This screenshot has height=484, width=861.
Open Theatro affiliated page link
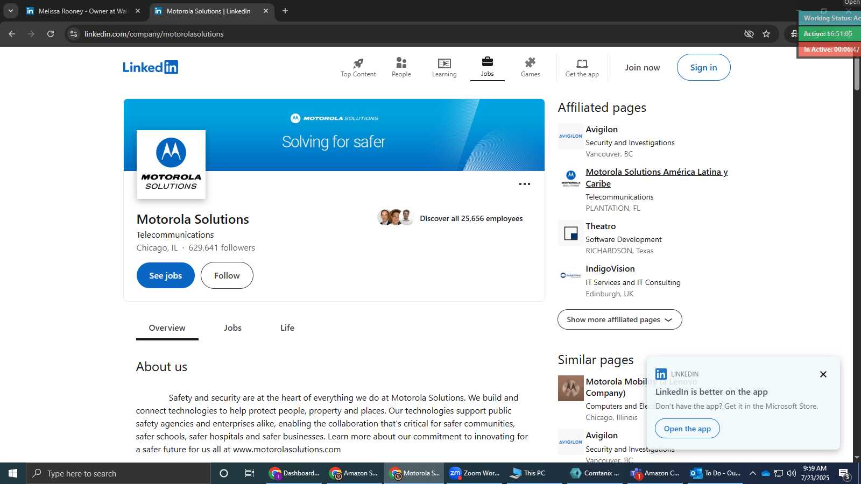click(601, 226)
